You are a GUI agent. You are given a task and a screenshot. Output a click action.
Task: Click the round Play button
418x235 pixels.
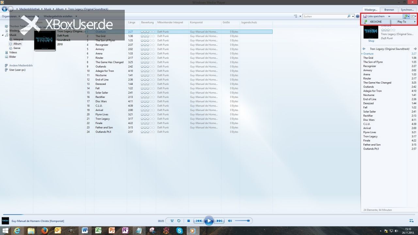(x=209, y=221)
